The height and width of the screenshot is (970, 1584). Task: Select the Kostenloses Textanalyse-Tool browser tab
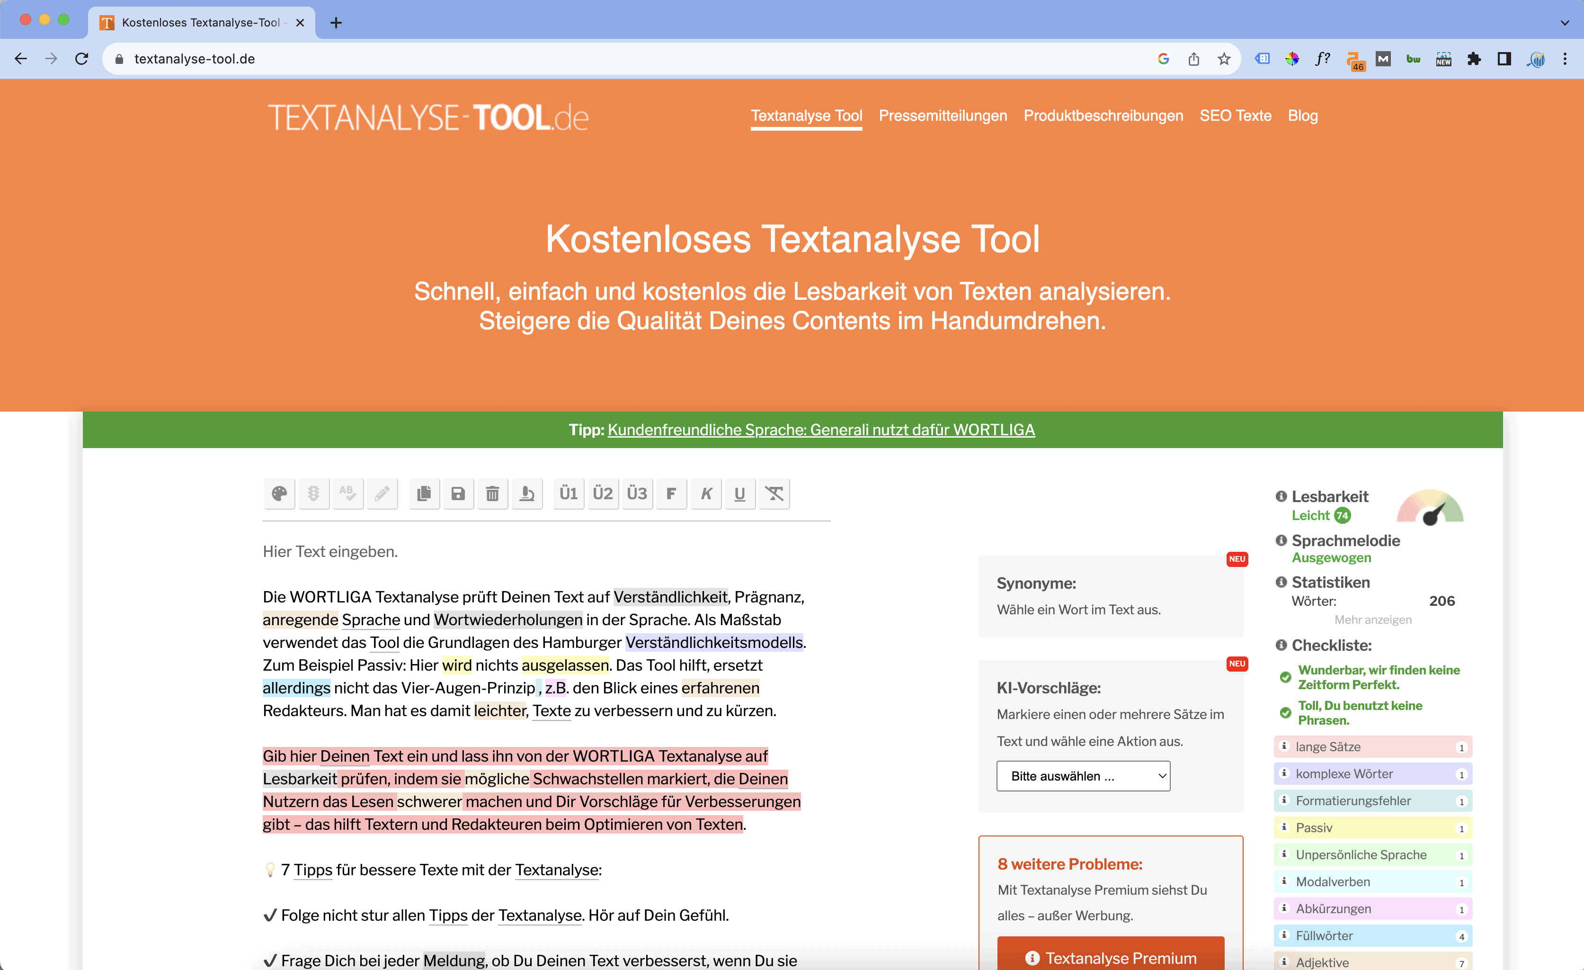(201, 23)
